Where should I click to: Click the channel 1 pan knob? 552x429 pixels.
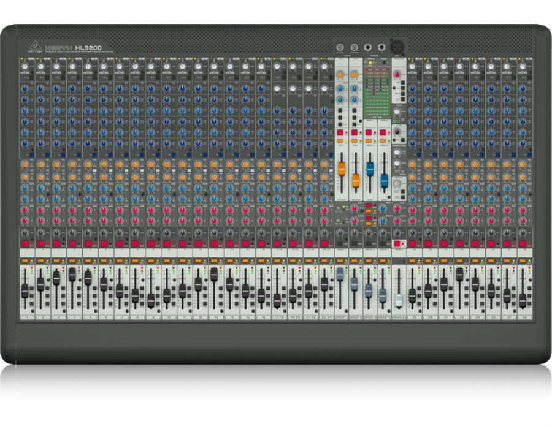tap(25, 232)
